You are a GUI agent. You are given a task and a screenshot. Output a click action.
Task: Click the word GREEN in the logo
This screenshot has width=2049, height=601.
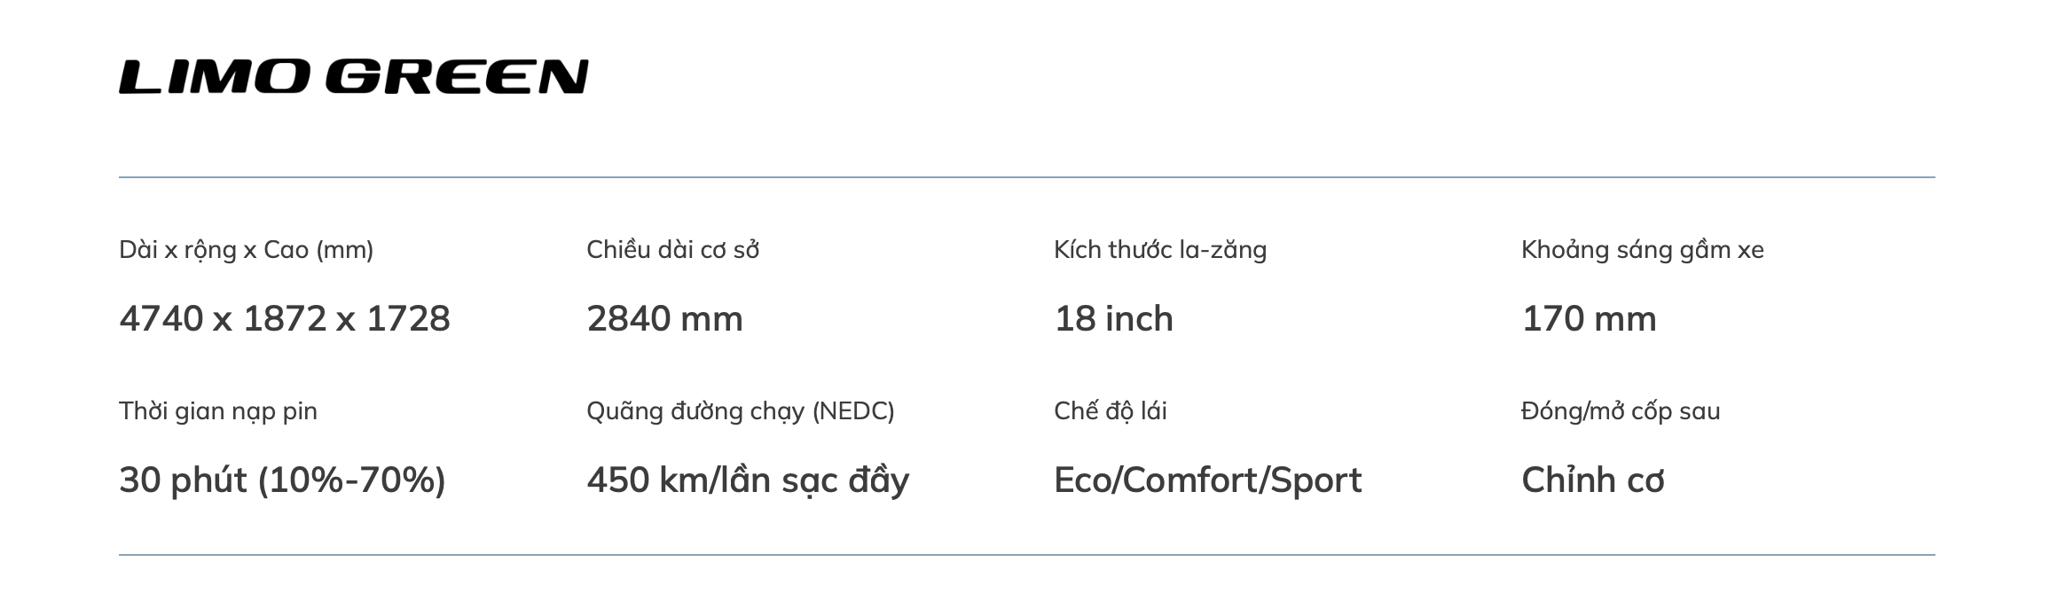click(457, 77)
